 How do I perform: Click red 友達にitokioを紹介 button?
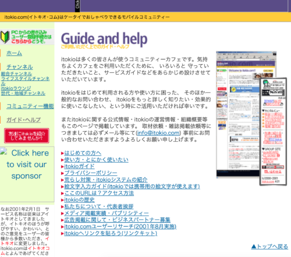click(27, 136)
